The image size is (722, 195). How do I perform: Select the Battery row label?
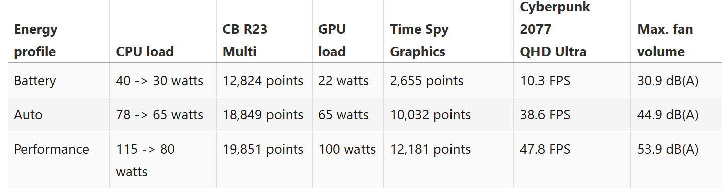tap(35, 81)
